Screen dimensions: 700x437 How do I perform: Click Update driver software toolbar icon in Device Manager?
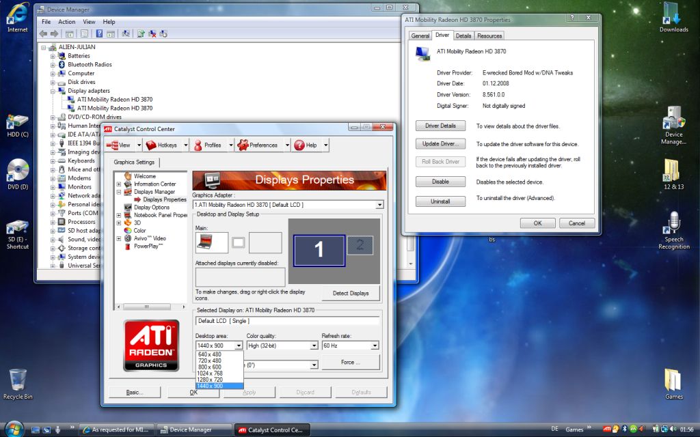click(141, 34)
